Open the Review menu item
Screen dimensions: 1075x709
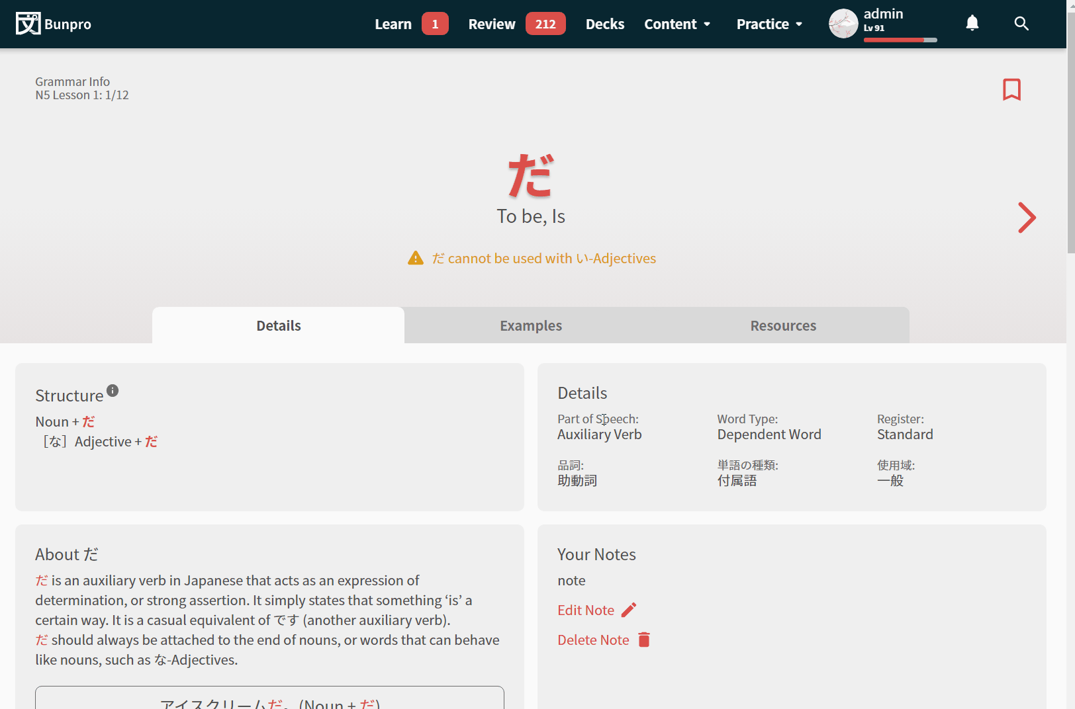click(492, 24)
